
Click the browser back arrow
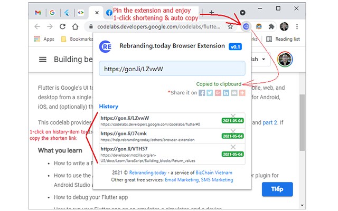[x=37, y=26]
